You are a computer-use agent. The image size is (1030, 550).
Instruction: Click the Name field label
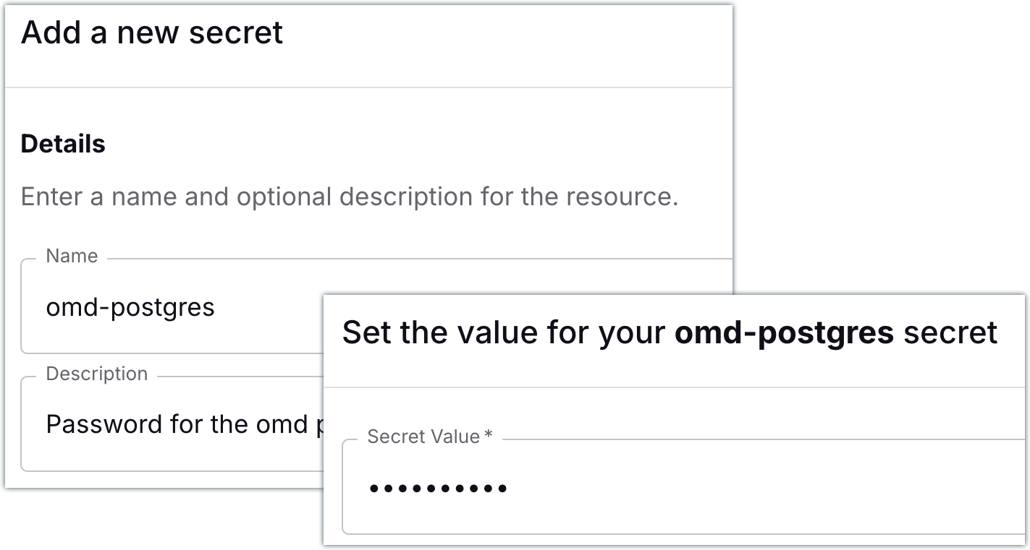pos(72,256)
